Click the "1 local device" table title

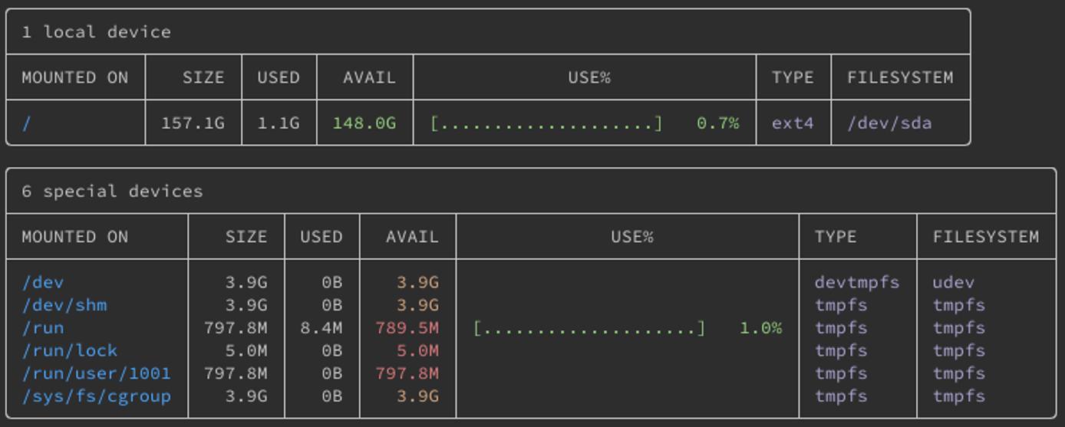pos(96,32)
